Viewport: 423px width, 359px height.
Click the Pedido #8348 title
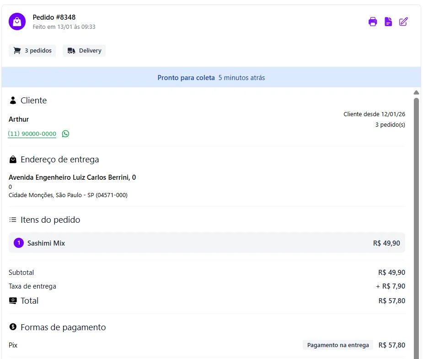(x=54, y=17)
